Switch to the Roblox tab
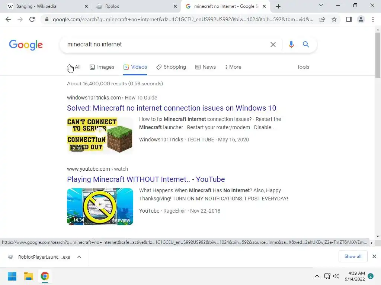 tap(136, 6)
